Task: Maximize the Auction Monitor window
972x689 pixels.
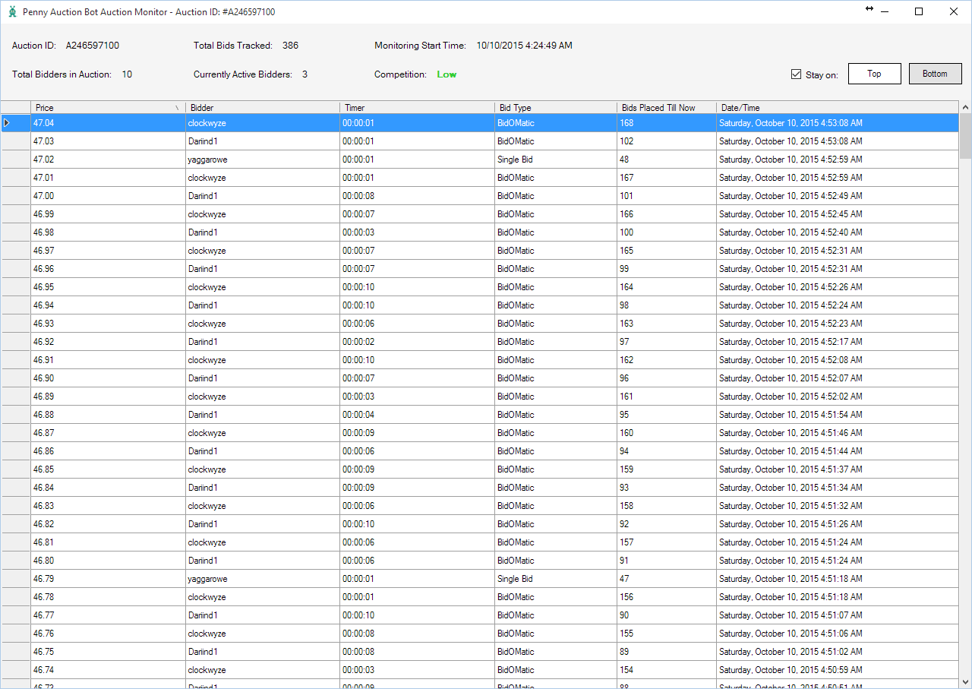Action: 919,11
